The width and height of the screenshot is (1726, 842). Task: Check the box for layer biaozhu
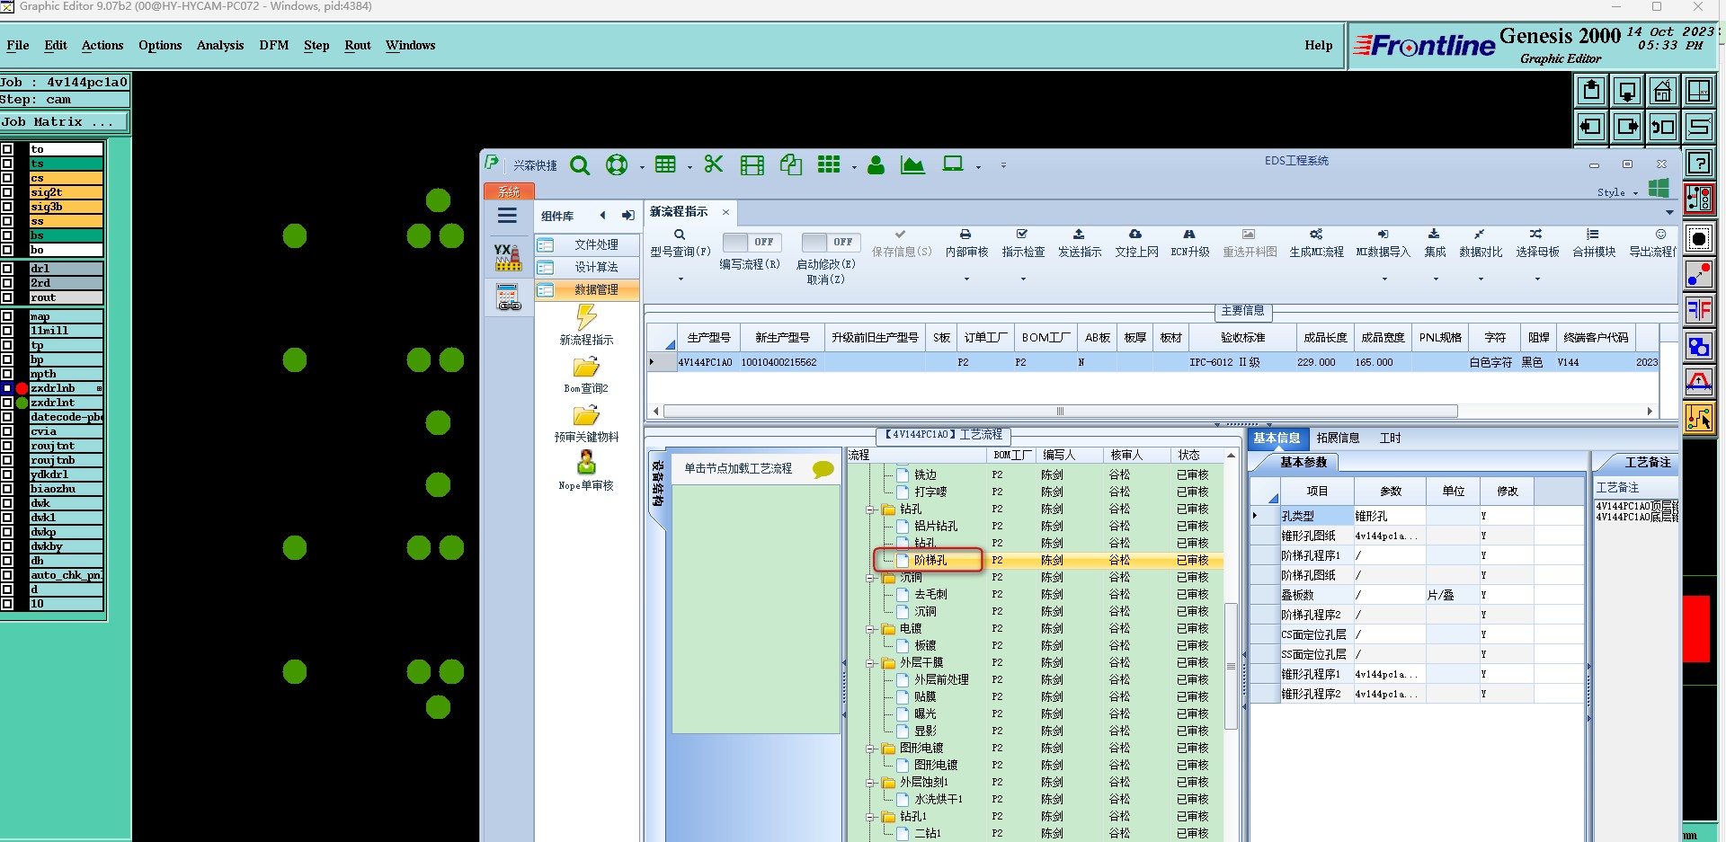7,489
